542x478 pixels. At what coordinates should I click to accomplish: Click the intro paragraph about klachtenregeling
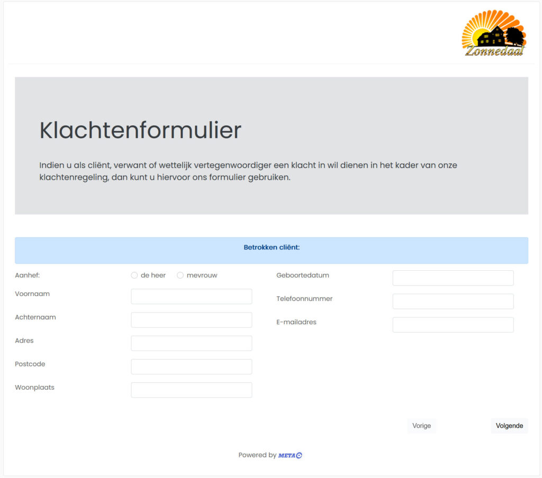pos(248,171)
